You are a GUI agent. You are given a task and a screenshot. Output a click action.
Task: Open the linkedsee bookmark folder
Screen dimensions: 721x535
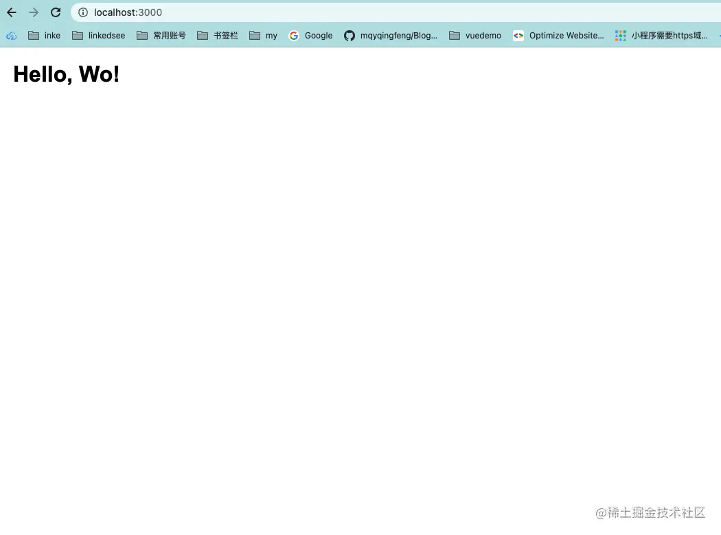click(x=98, y=36)
